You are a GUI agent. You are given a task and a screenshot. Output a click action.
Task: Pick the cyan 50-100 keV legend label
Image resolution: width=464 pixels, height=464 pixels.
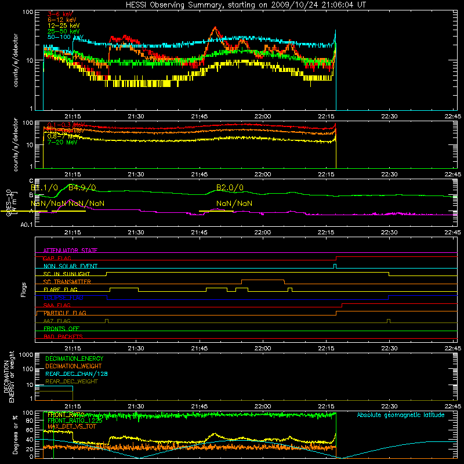(x=65, y=37)
